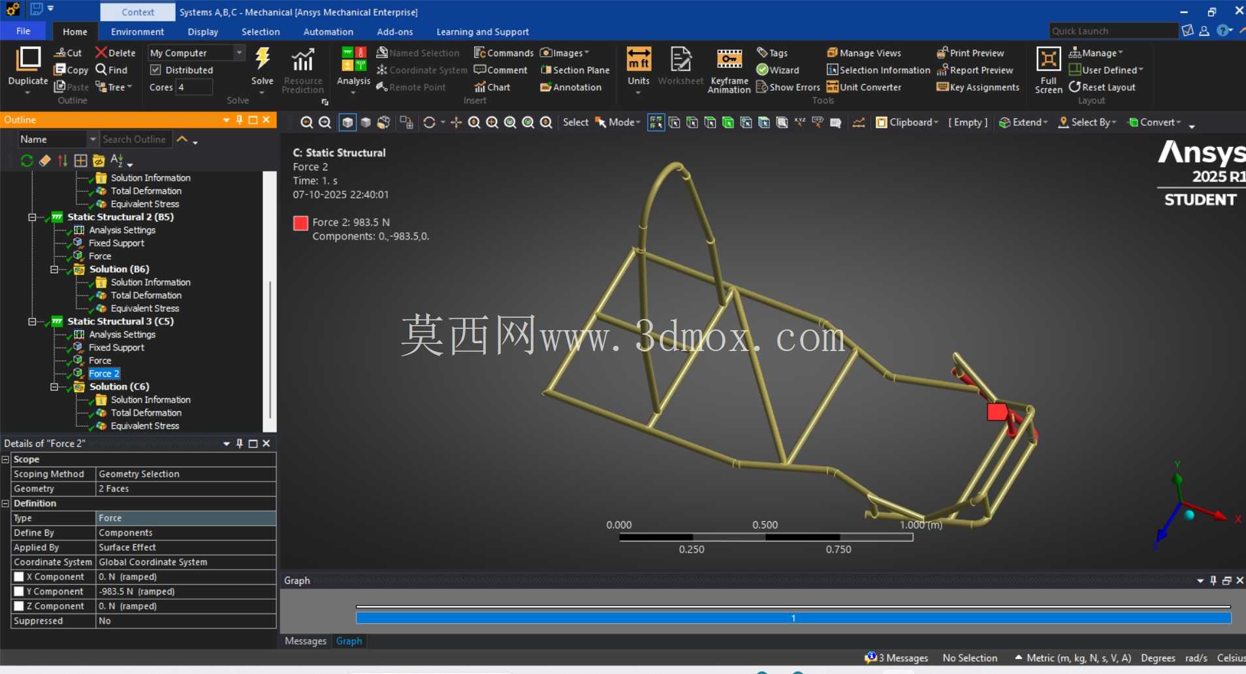Click the blue timeline bar in the Graph
Viewport: 1246px width, 674px height.
point(793,618)
